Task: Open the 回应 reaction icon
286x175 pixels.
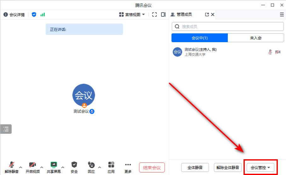Action: point(91,165)
